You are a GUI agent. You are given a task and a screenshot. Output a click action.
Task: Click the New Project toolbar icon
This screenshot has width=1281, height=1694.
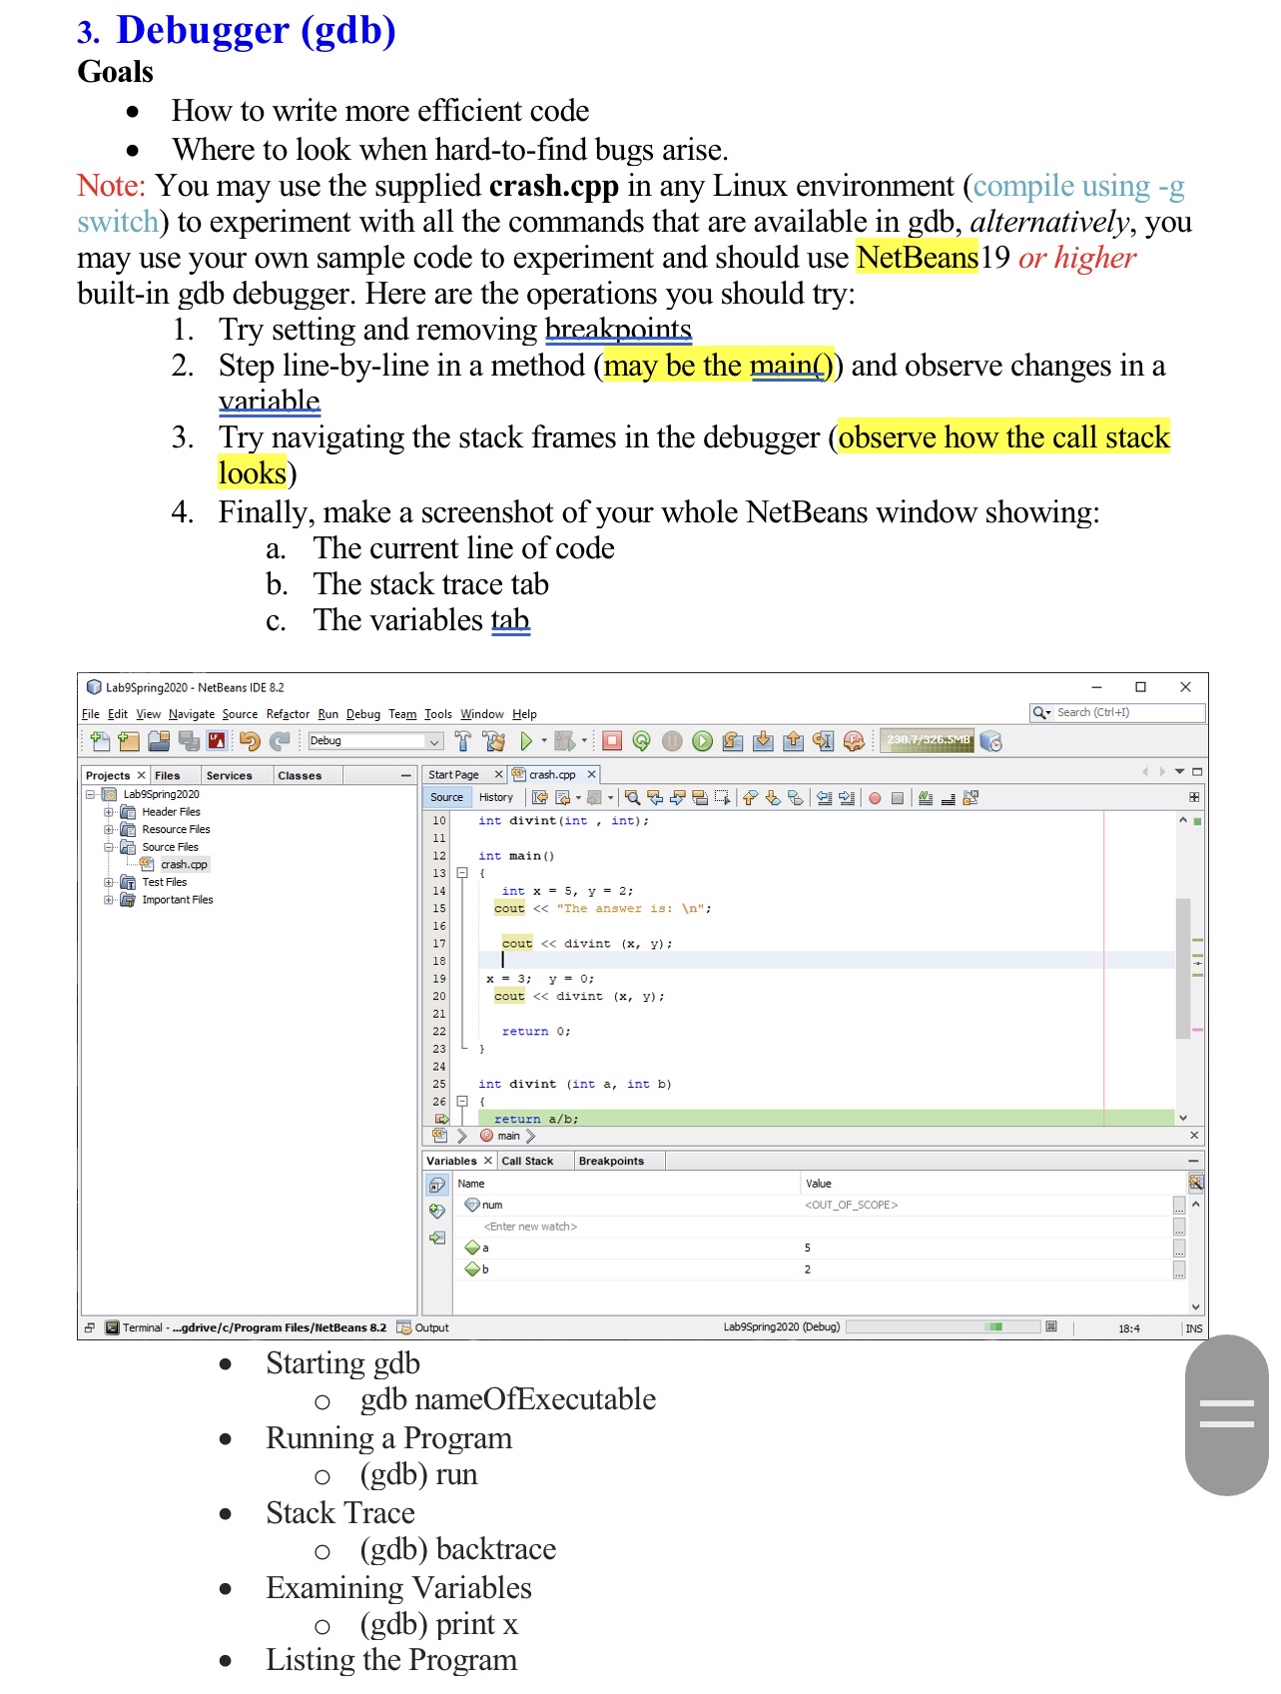129,741
